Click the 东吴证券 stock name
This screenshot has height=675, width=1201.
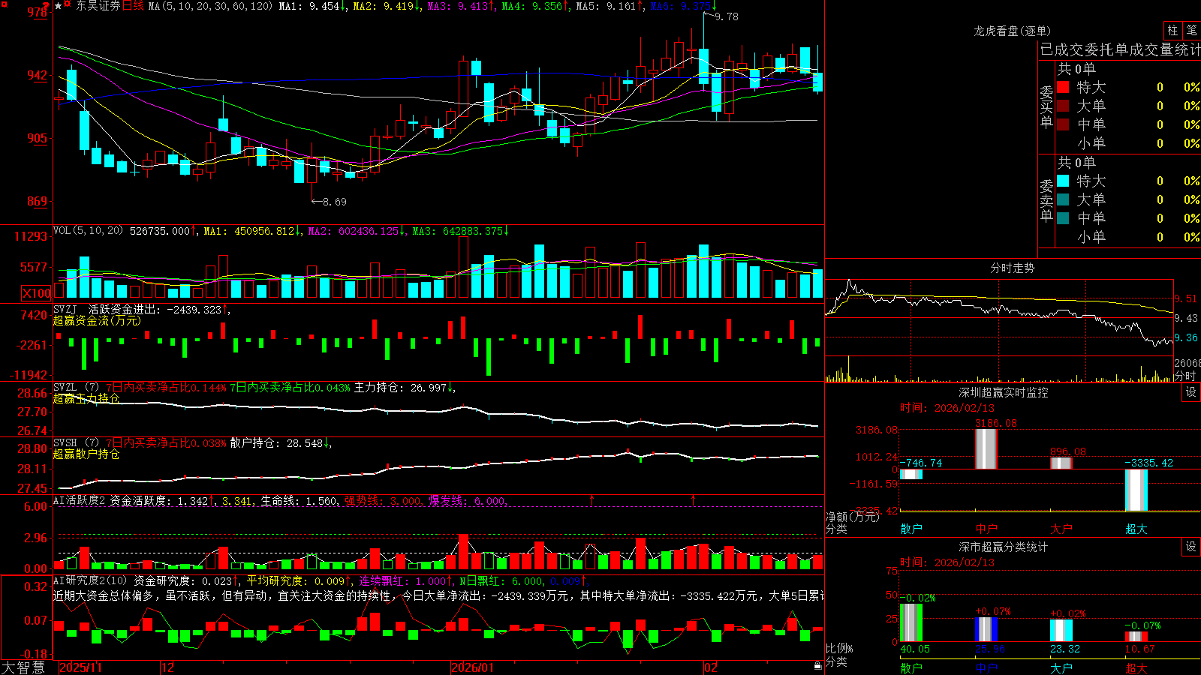coord(98,6)
